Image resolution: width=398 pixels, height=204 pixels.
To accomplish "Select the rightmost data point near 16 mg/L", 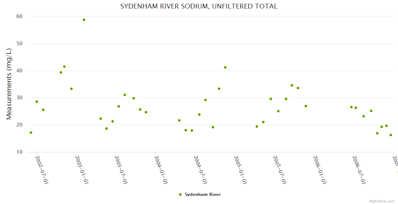I will click(x=391, y=135).
